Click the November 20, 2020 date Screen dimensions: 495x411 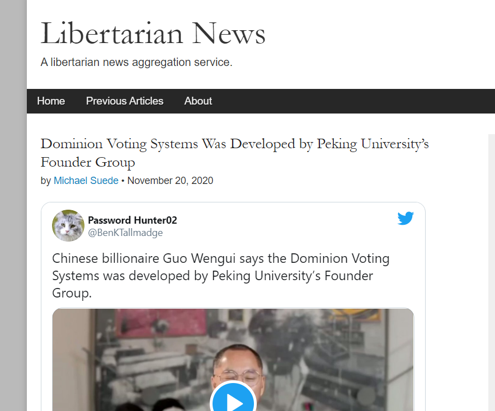(x=170, y=181)
